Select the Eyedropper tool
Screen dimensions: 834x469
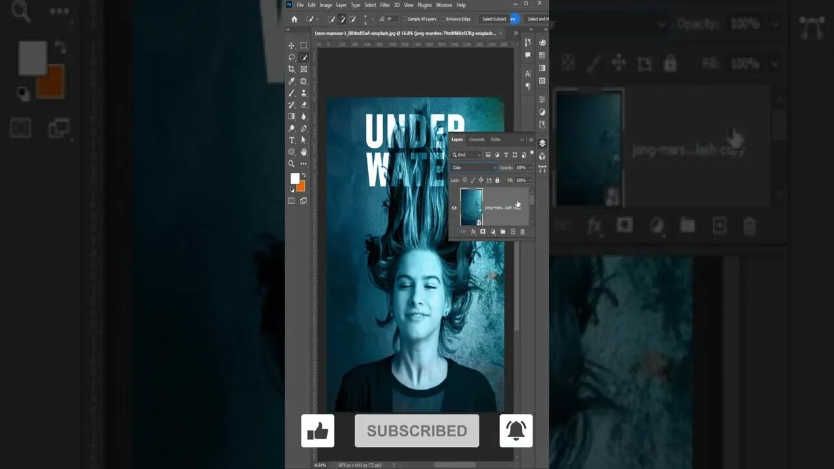click(x=291, y=81)
